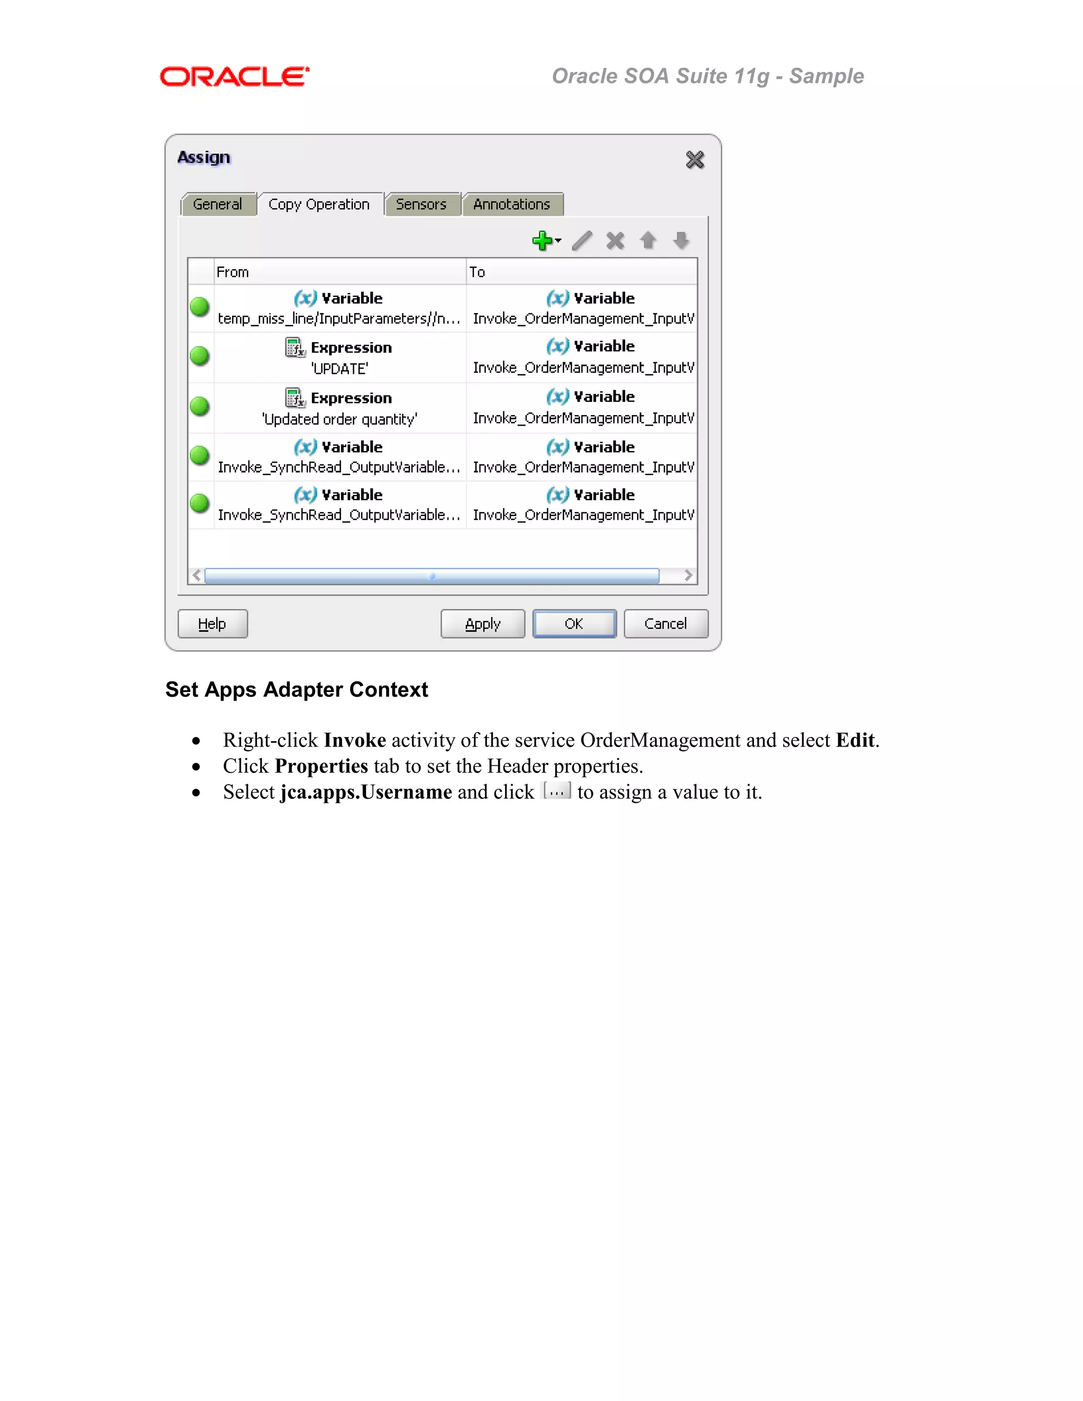Click green status dot of 'UPDATE' row
The height and width of the screenshot is (1401, 1083).
coord(199,355)
